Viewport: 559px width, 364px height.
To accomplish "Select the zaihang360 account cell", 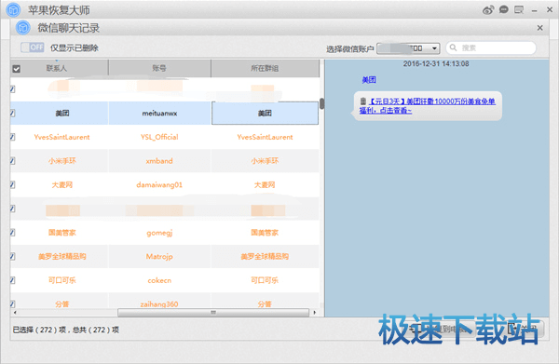I will 159,302.
